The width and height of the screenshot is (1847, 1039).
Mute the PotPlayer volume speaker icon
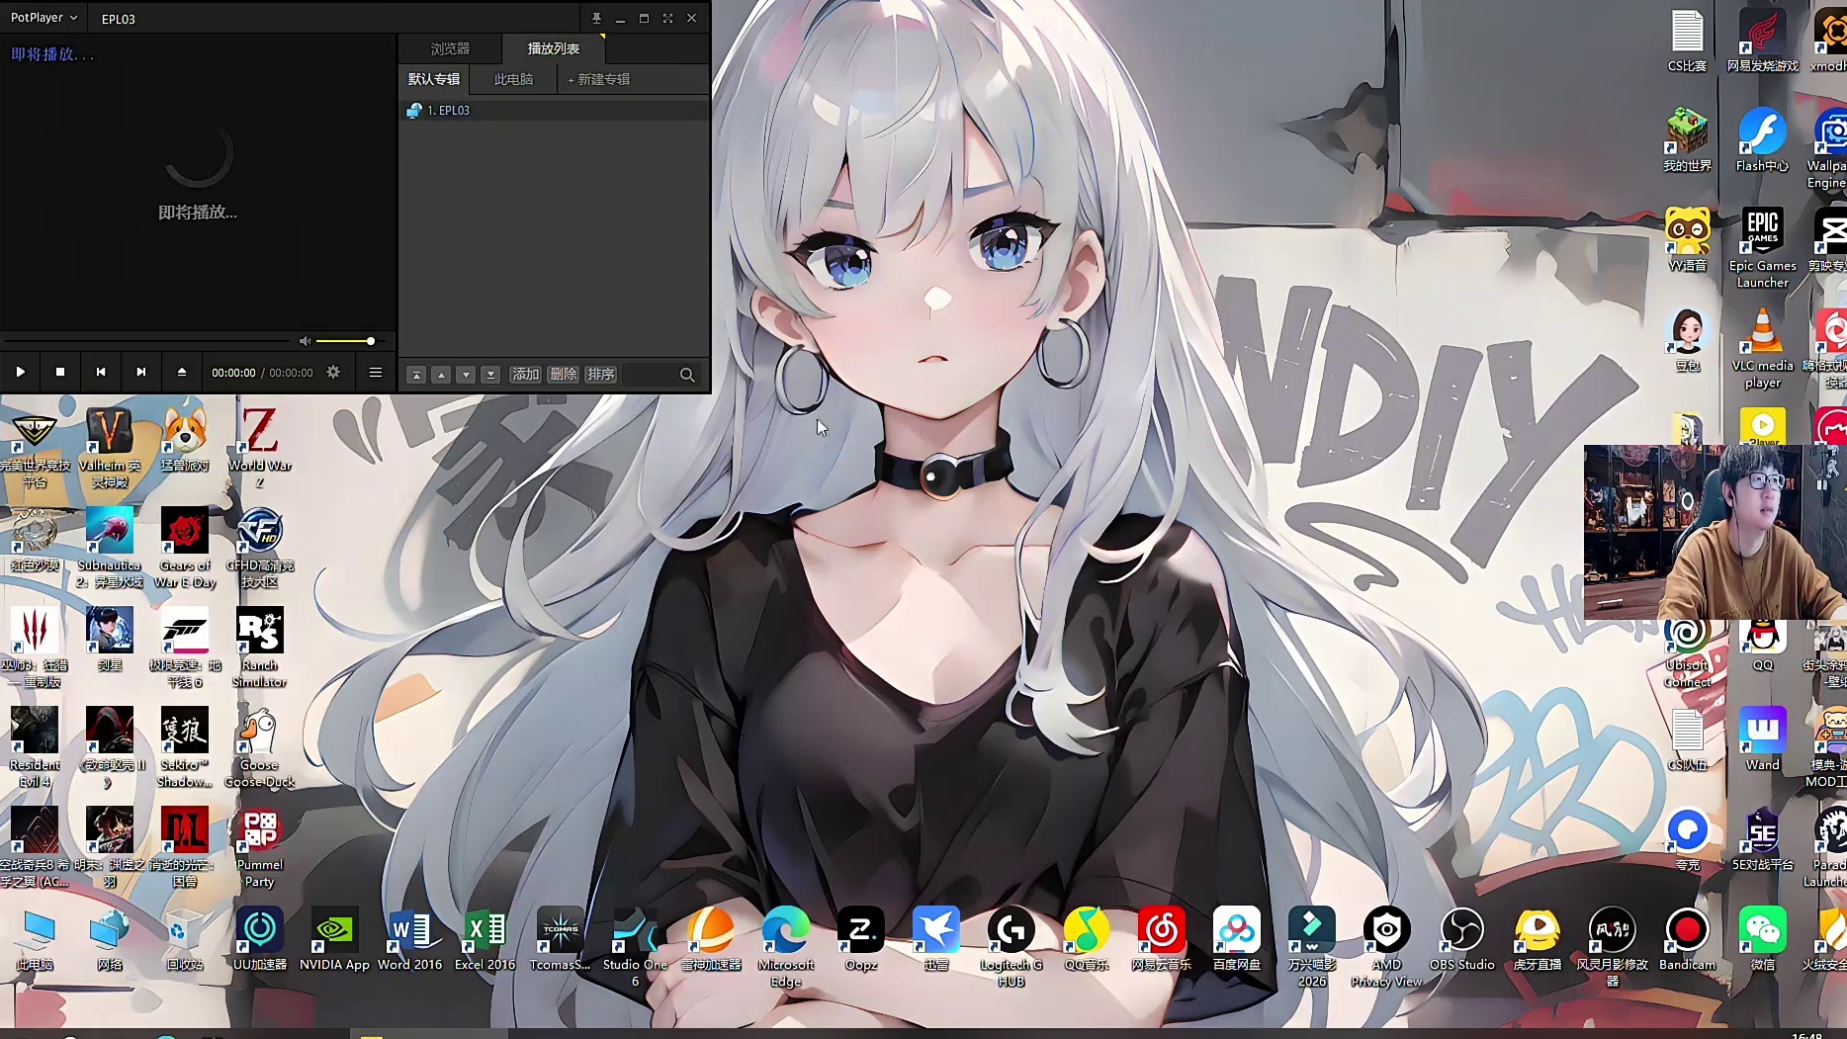click(x=305, y=341)
